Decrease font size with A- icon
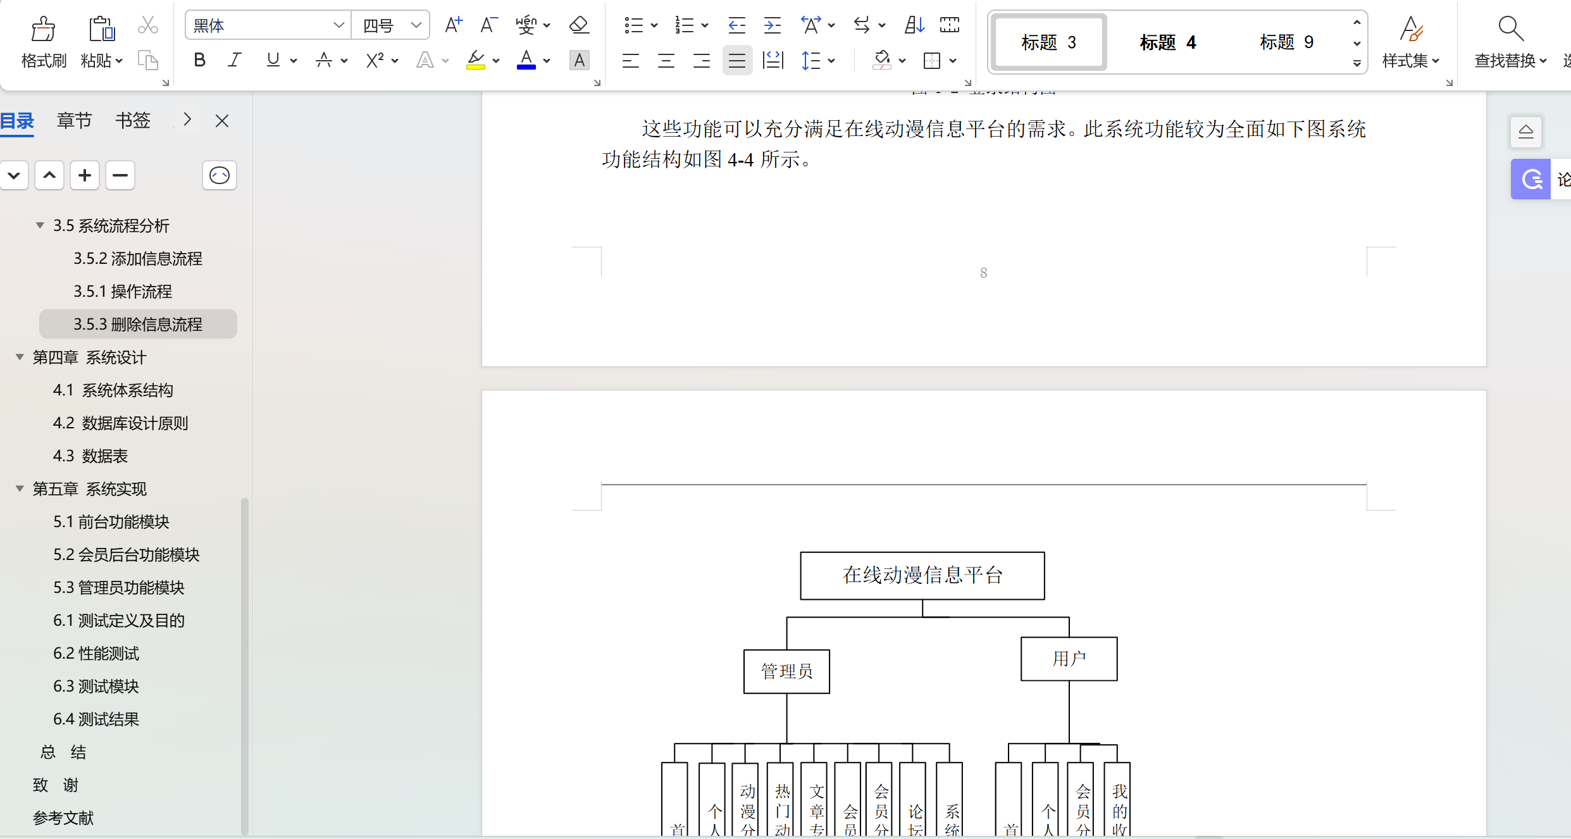1571x839 pixels. 488,25
